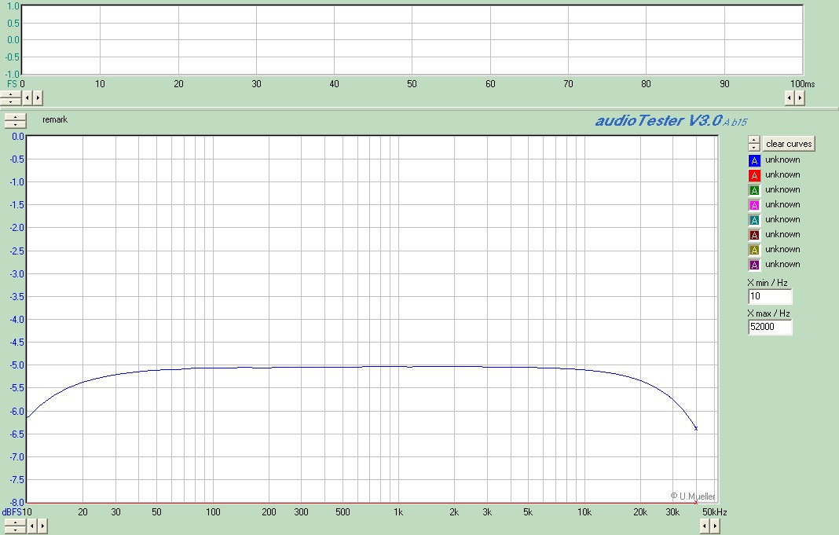Click left arrow below the 50kHz label
This screenshot has width=839, height=535.
click(x=705, y=526)
